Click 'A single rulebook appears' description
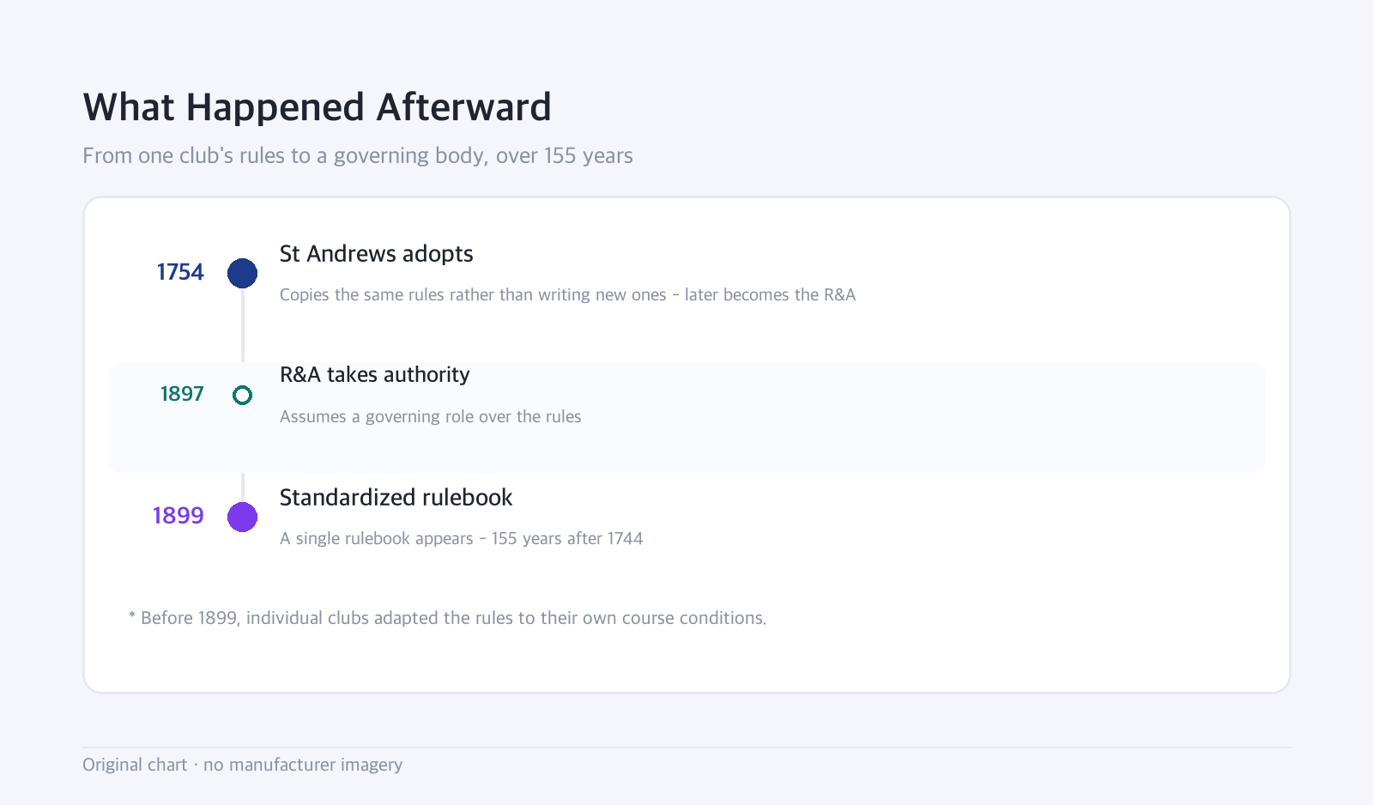 point(461,538)
